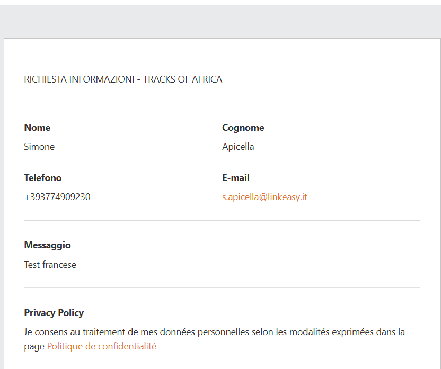Click the divider line above Messaggio section
Screen dimensions: 441x369
click(x=222, y=220)
